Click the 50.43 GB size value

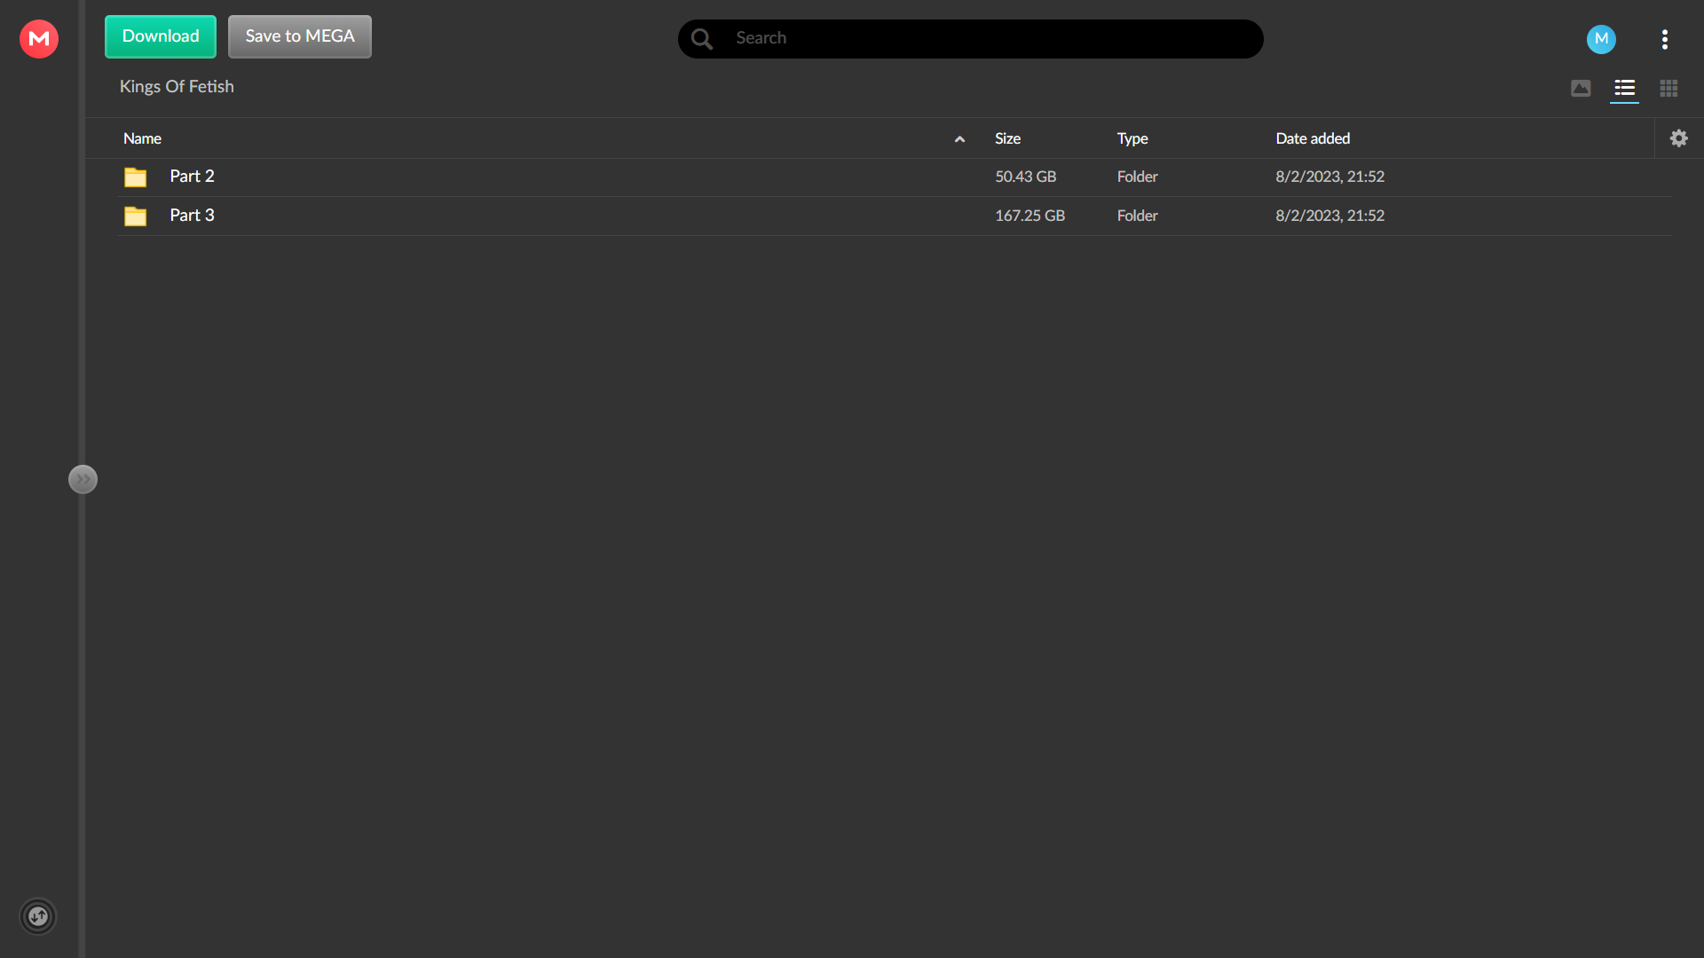(x=1025, y=177)
